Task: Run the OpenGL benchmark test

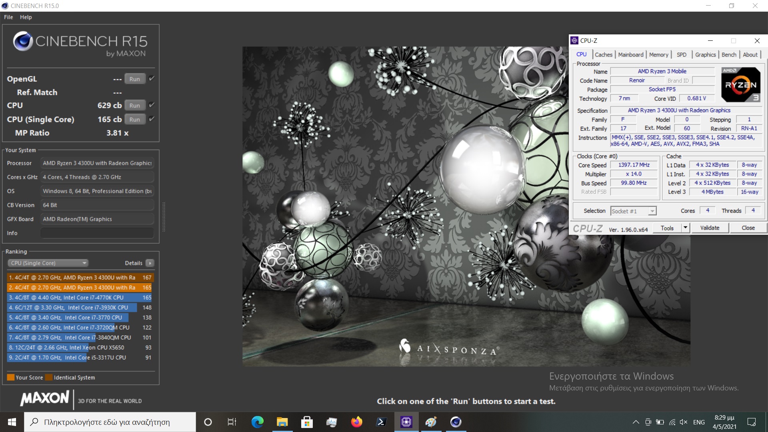Action: [x=135, y=79]
